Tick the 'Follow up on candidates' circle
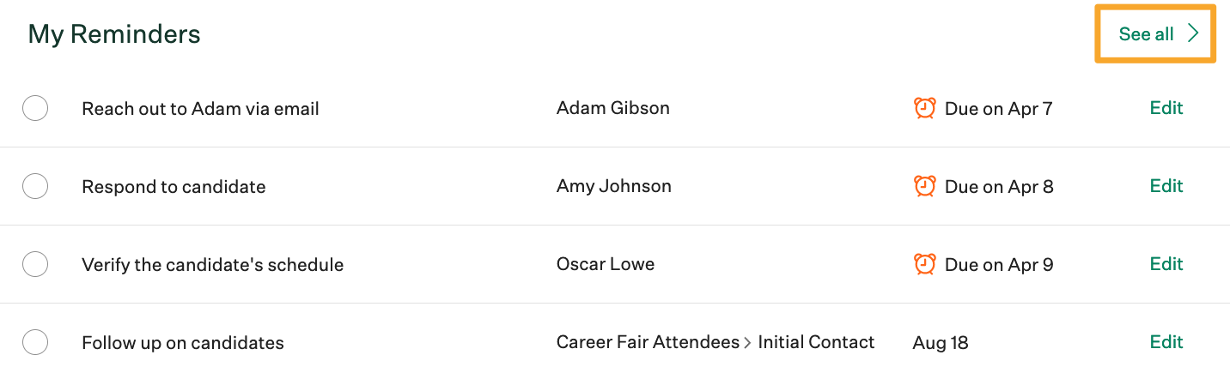The image size is (1230, 379). [35, 342]
